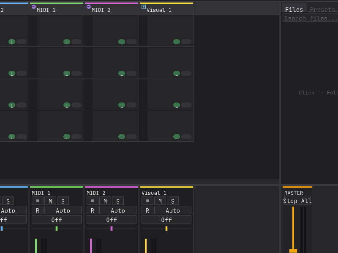
Task: Arm record on MIDI 2 track
Action: [x=93, y=210]
